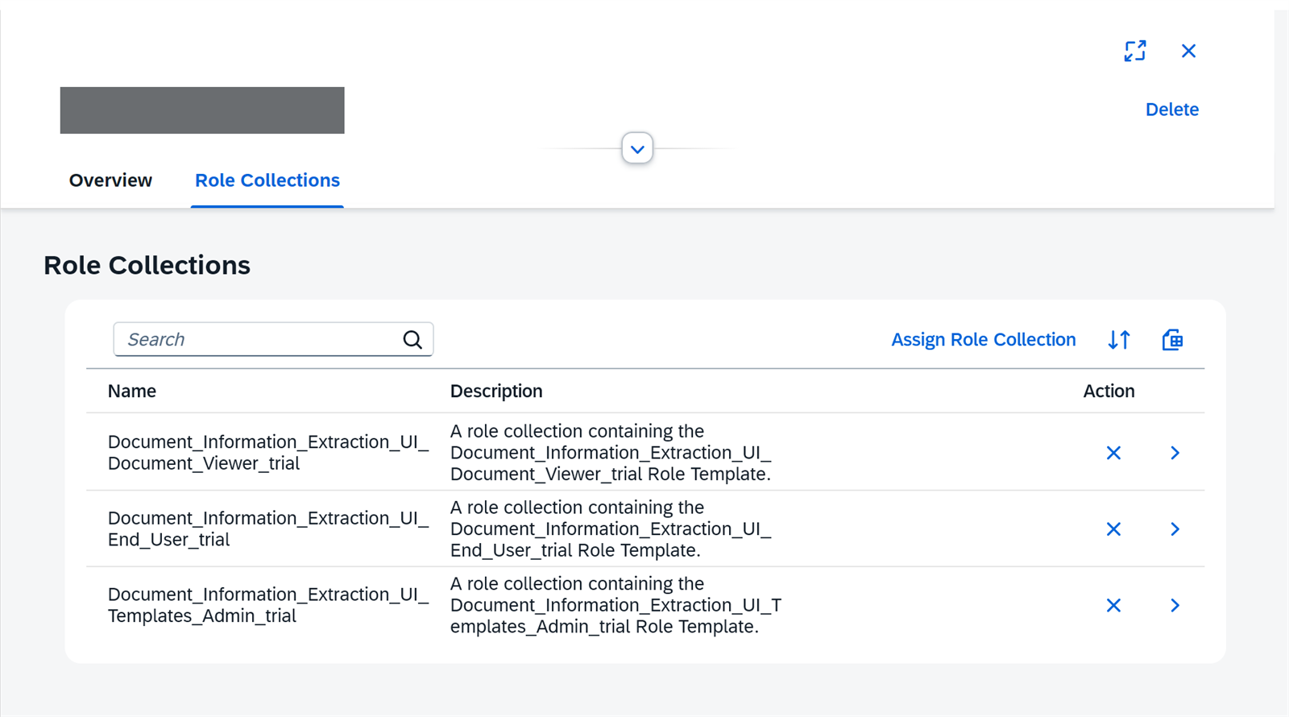Close the user details panel
1289x717 pixels.
(1188, 51)
